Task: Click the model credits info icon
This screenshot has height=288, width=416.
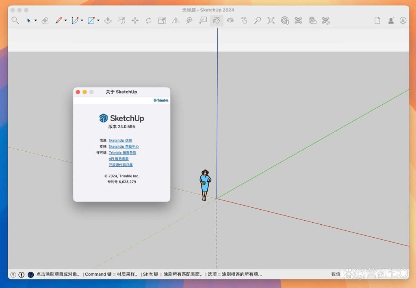Action: [x=22, y=275]
